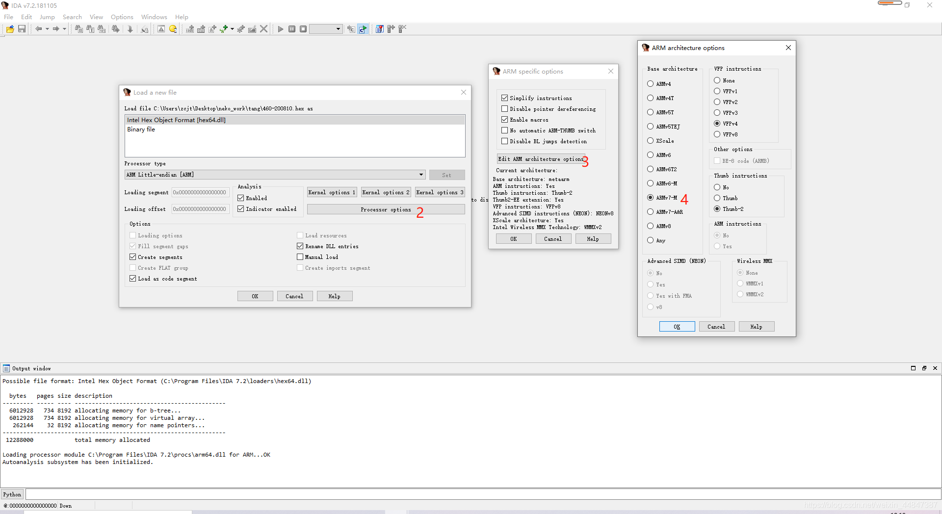Click Cancel in ARM specific options dialog

(x=553, y=239)
